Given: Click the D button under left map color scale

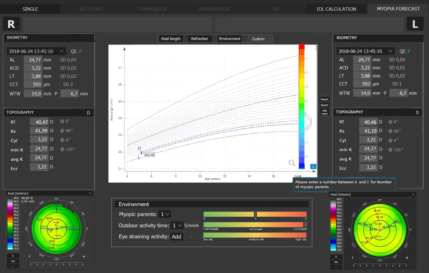Looking at the screenshot, I should 13,256.
